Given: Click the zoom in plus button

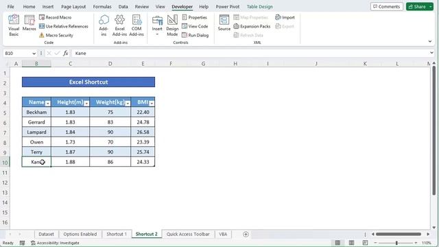Looking at the screenshot, I should pos(416,243).
